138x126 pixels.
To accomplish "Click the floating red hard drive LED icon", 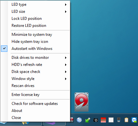I will (82, 102).
